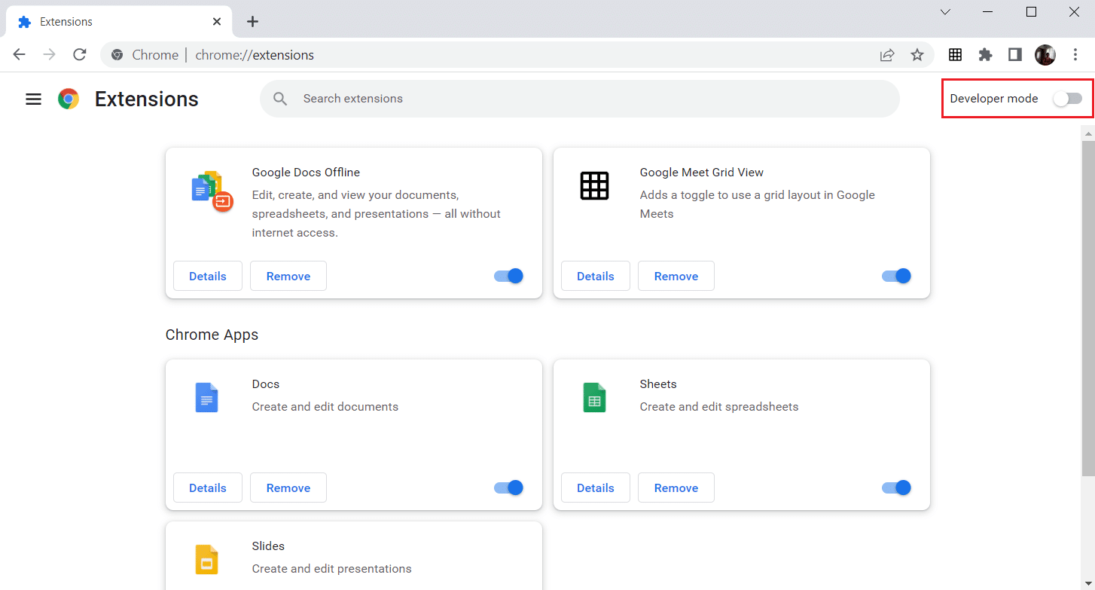
Task: Go back with the browser back arrow
Action: pos(20,54)
